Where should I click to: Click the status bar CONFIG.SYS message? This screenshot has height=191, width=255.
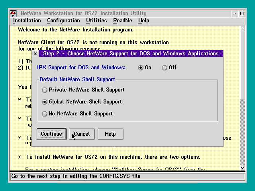[x=76, y=176]
